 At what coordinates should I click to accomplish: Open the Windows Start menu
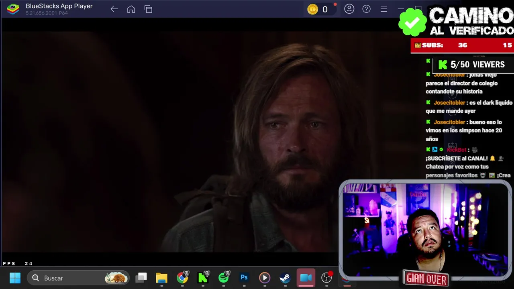pyautogui.click(x=15, y=278)
